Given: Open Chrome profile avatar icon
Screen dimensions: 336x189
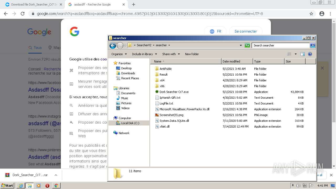Looking at the screenshot, I should tap(322, 14).
